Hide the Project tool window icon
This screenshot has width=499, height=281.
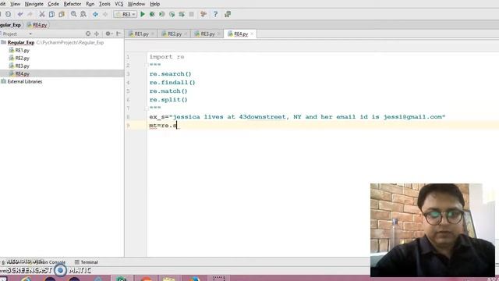pyautogui.click(x=119, y=34)
